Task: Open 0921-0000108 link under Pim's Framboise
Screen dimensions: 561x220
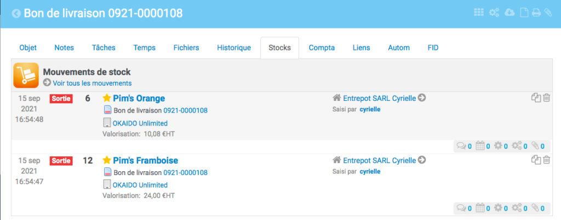Action: click(185, 173)
